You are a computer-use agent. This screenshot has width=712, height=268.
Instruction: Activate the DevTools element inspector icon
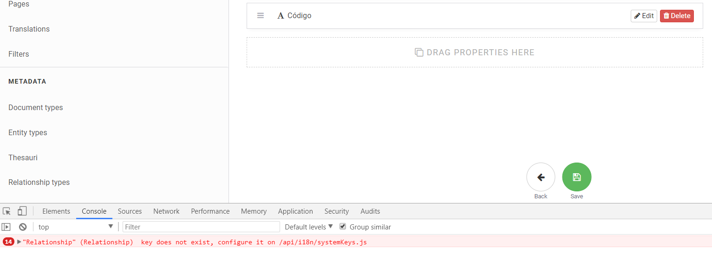click(x=7, y=211)
